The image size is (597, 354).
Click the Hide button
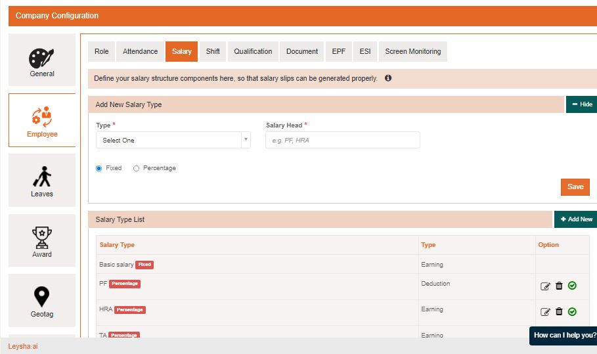pos(581,104)
